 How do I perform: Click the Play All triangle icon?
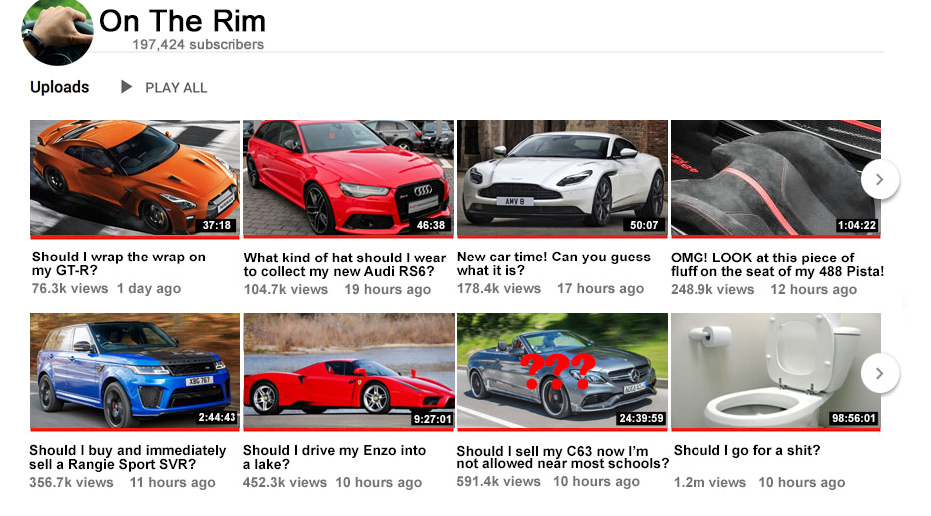pos(126,87)
